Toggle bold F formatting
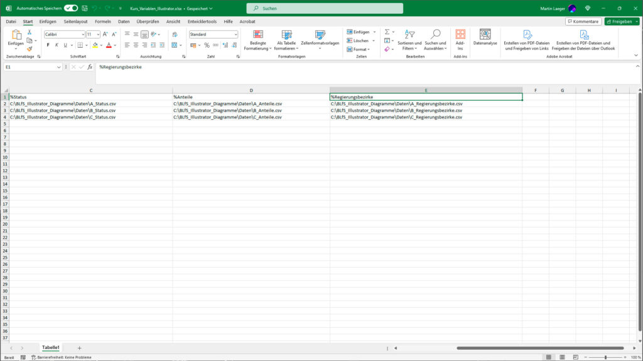This screenshot has height=361, width=643. [48, 45]
